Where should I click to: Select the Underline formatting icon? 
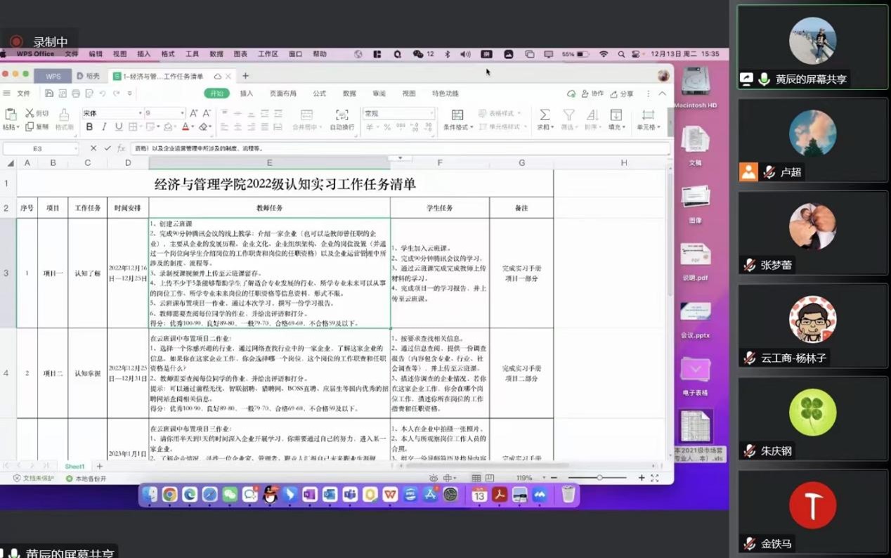coord(119,126)
